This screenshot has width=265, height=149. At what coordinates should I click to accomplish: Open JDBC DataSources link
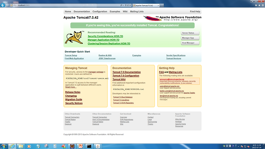pos(107,58)
